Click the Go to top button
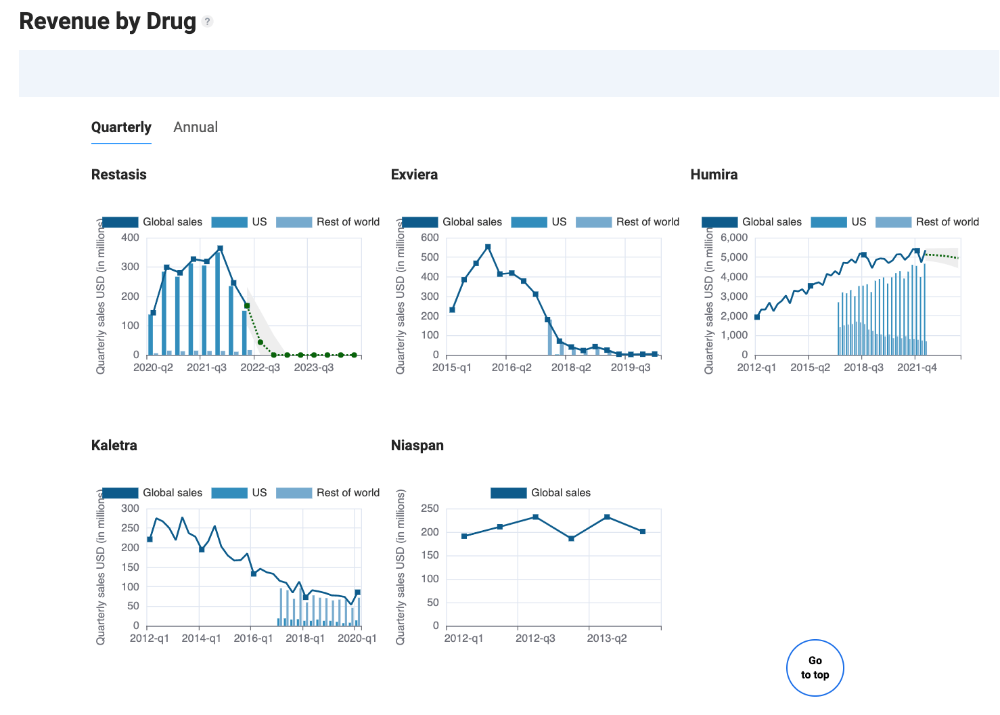This screenshot has width=1000, height=715. (815, 668)
